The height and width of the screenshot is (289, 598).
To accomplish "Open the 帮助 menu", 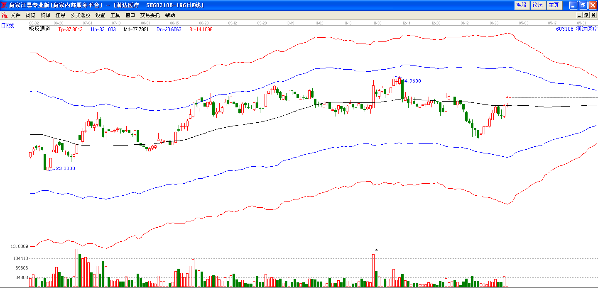I will 170,15.
